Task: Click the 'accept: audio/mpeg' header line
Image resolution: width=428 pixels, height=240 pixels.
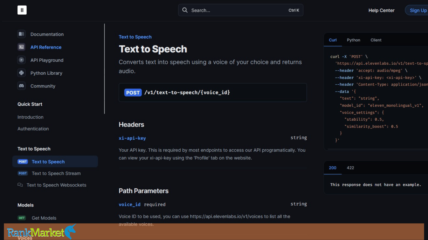Action: tap(371, 71)
